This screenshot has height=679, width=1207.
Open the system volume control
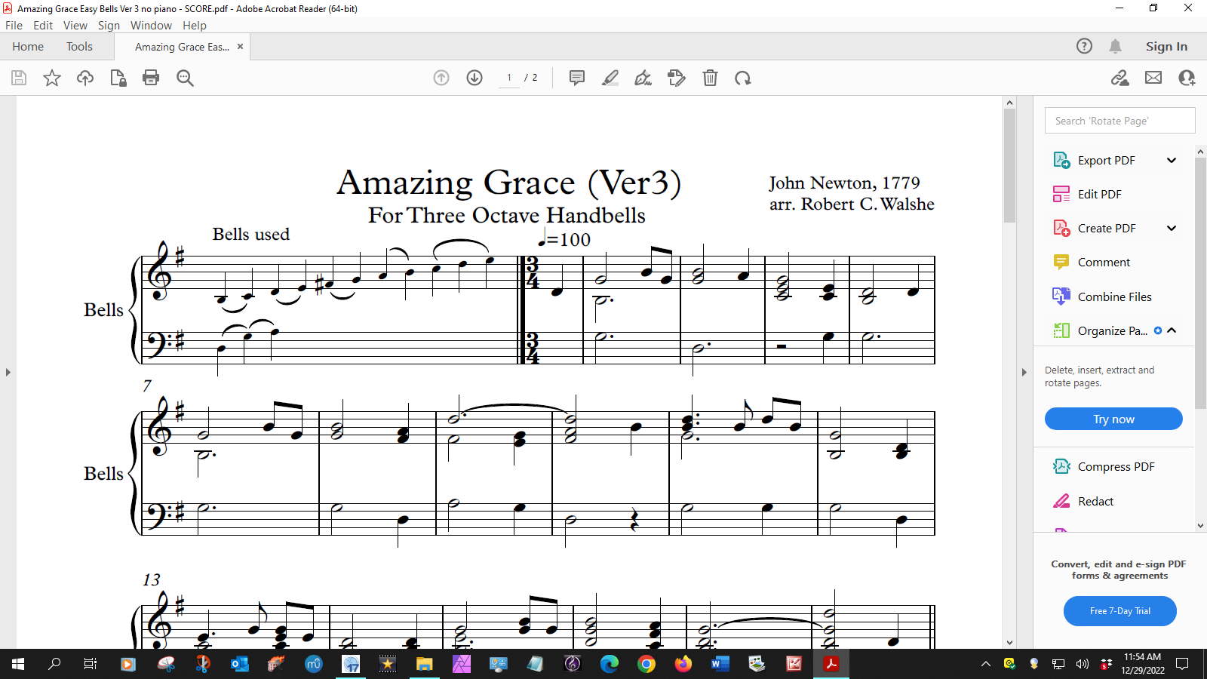[1083, 664]
